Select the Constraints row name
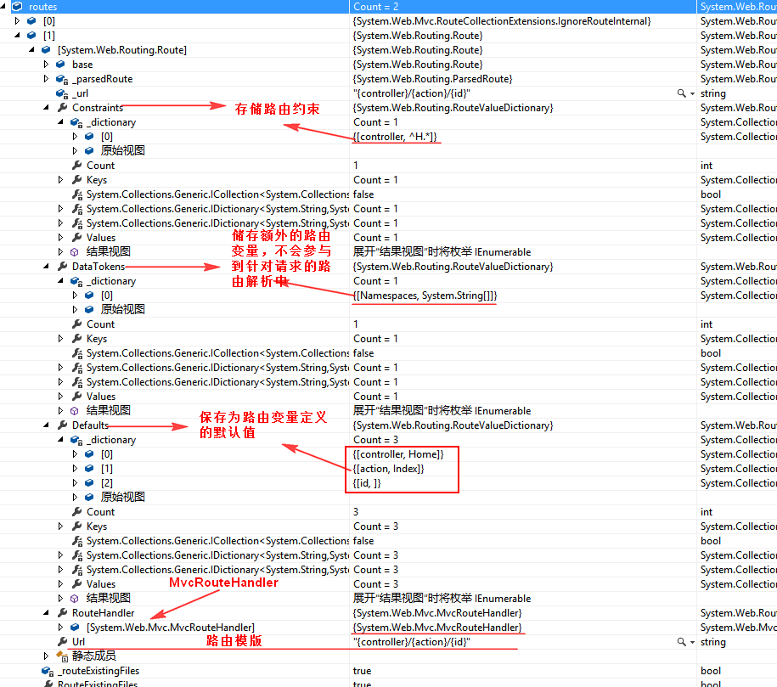Image resolution: width=777 pixels, height=687 pixels. coord(97,108)
